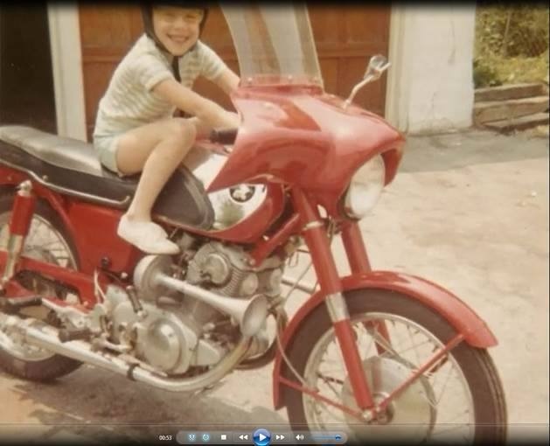Toggle repeat mode
Viewport: 550px width, 446px height.
click(x=205, y=437)
